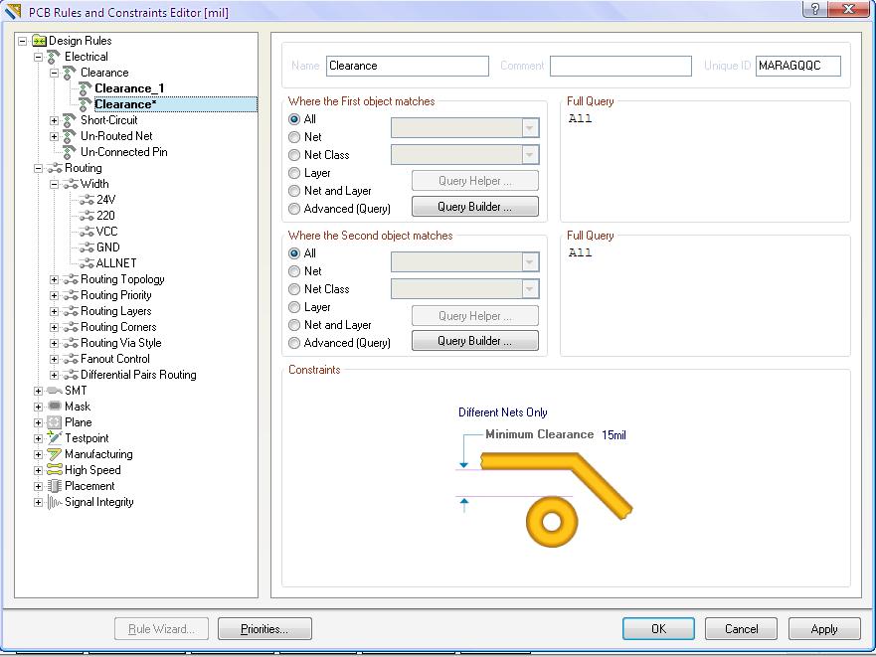Click the Placement category icon
876x657 pixels.
click(55, 486)
